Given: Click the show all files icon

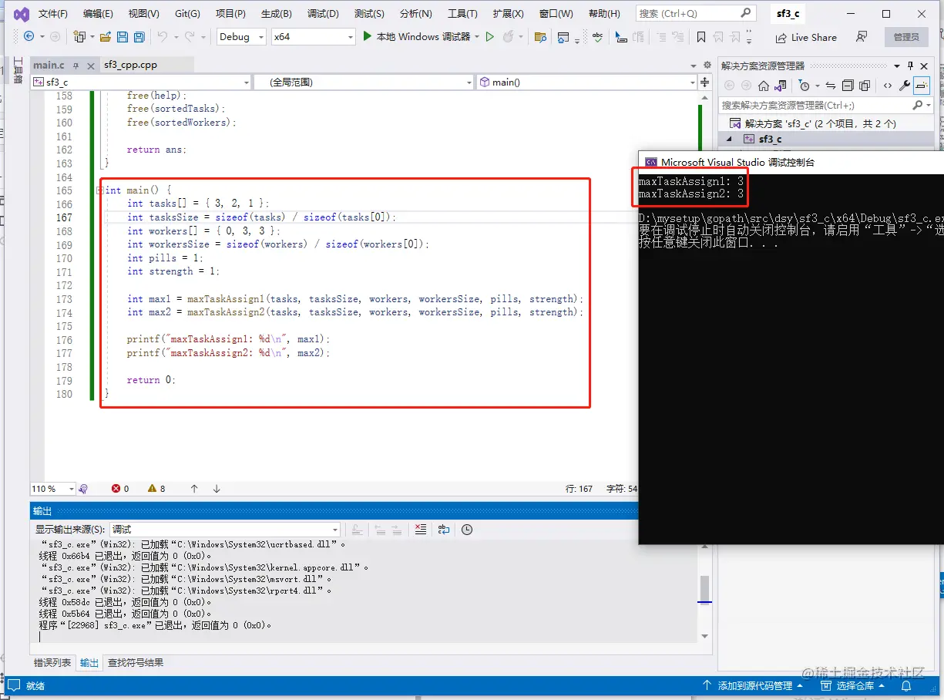Looking at the screenshot, I should click(x=865, y=86).
